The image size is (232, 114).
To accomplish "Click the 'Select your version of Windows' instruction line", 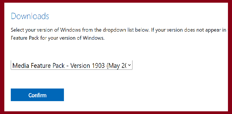I will [118, 30].
